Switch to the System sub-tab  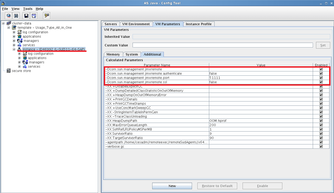[x=132, y=54]
